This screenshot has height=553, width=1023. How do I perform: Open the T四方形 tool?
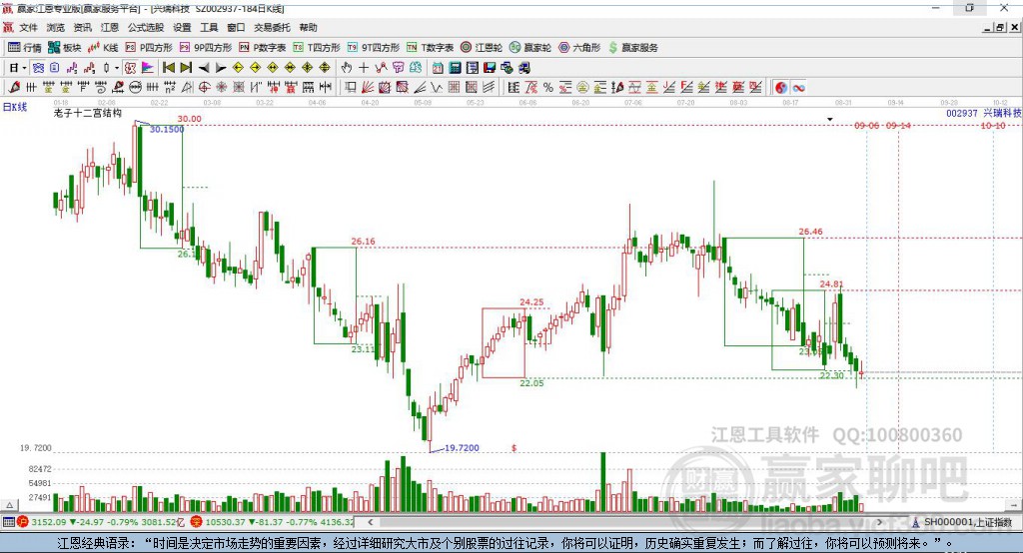pyautogui.click(x=317, y=48)
